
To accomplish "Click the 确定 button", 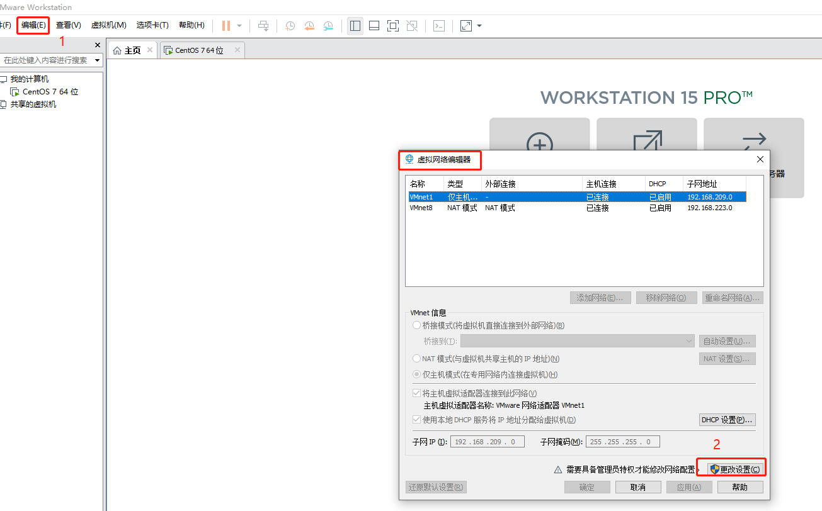I will point(586,487).
